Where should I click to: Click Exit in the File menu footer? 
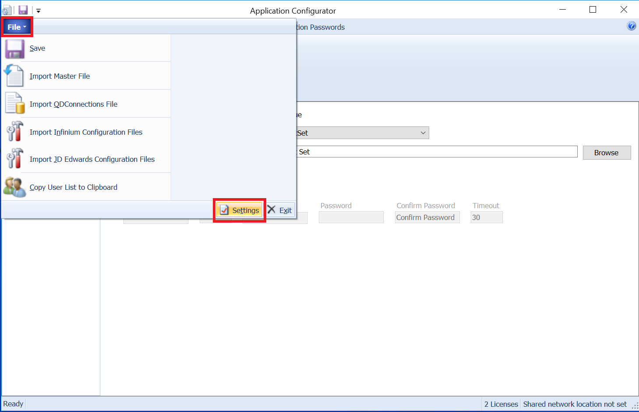click(280, 210)
